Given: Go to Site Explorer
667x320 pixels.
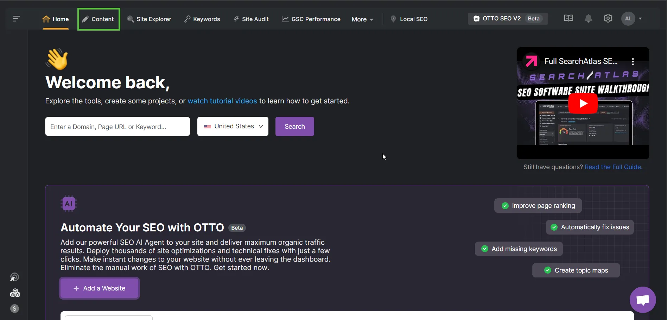Looking at the screenshot, I should 149,19.
